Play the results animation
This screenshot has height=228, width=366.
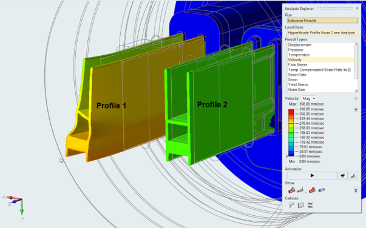(312, 175)
